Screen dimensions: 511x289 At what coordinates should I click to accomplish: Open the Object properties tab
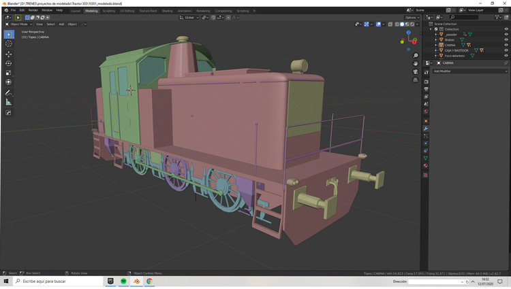pyautogui.click(x=426, y=121)
